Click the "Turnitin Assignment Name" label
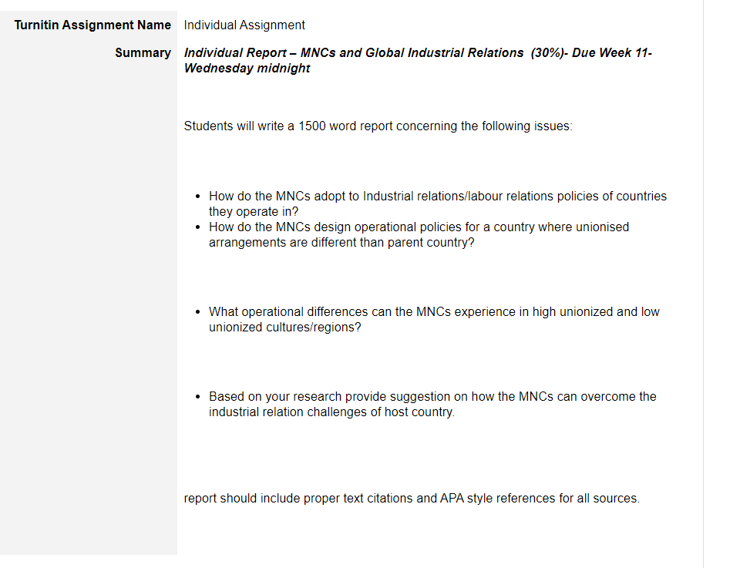Screen dimensions: 750x568 pos(92,25)
